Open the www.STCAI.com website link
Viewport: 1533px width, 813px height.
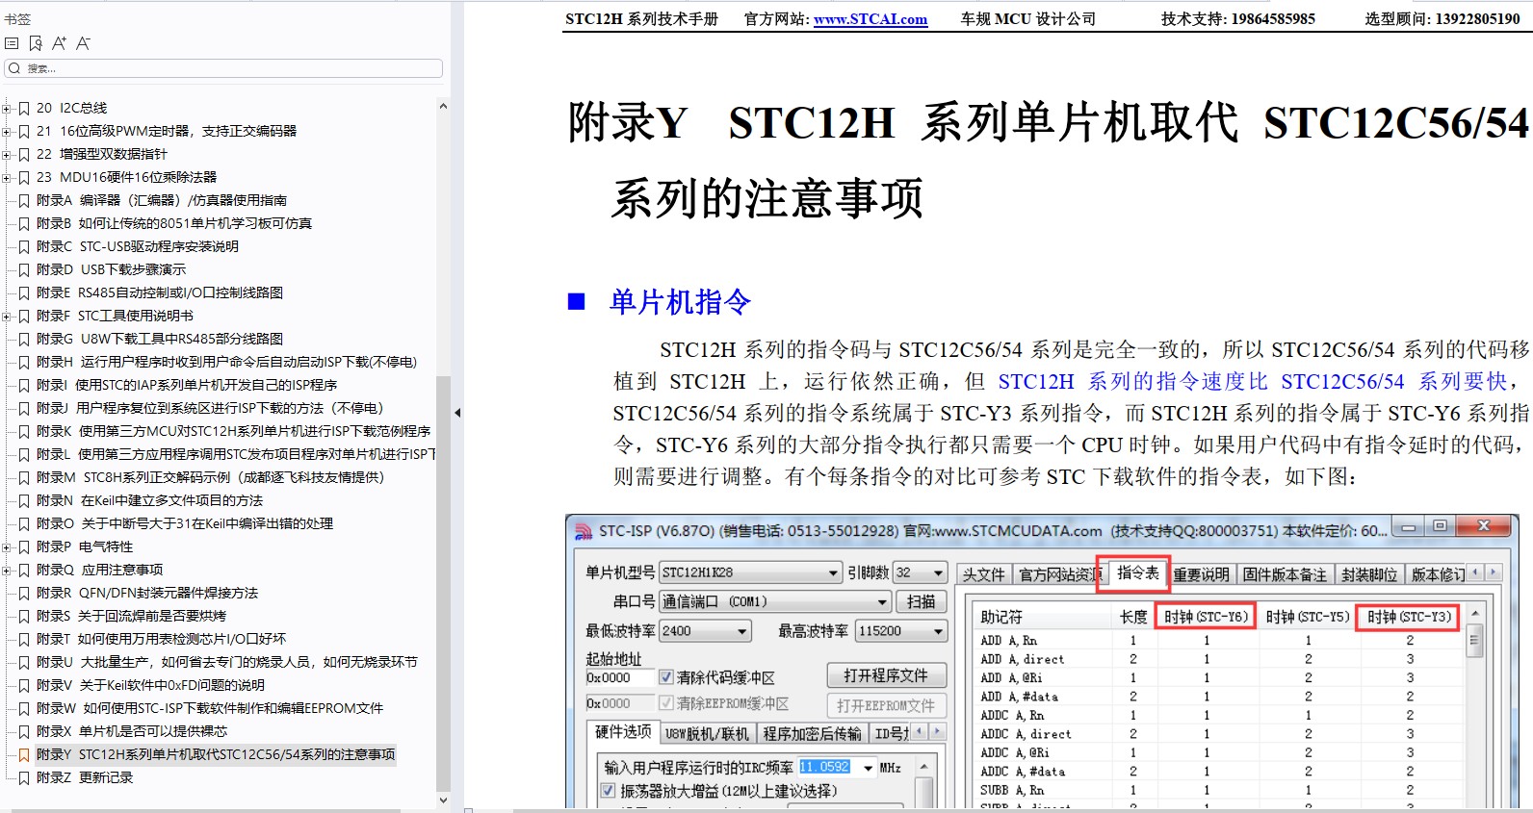point(870,19)
